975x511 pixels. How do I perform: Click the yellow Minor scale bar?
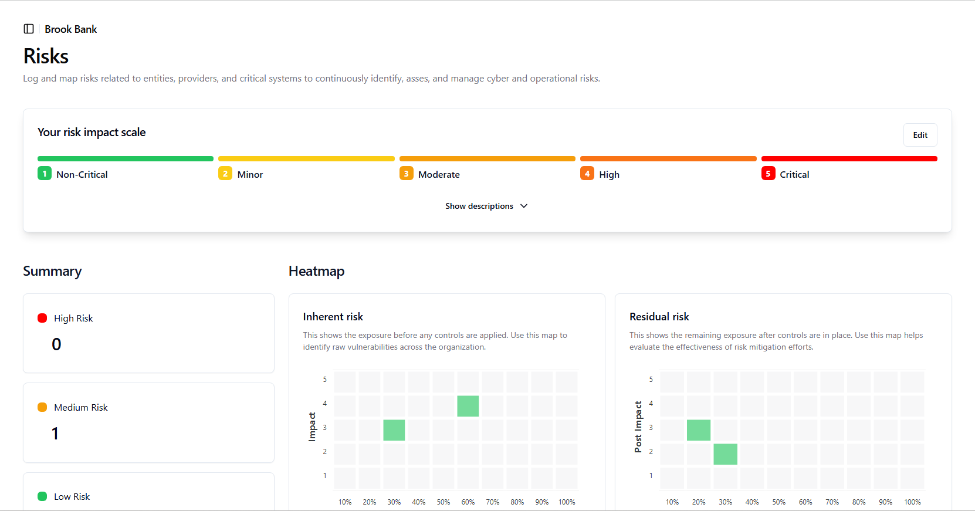point(306,158)
